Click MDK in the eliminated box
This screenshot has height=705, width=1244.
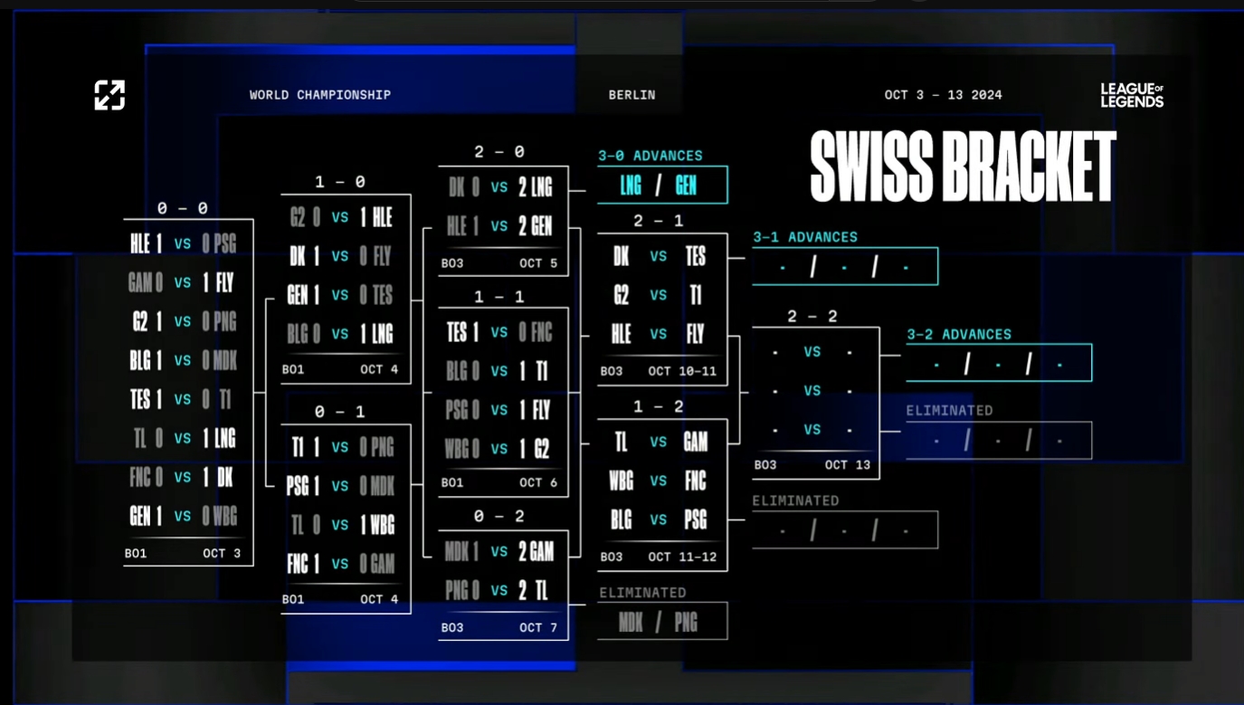coord(631,622)
